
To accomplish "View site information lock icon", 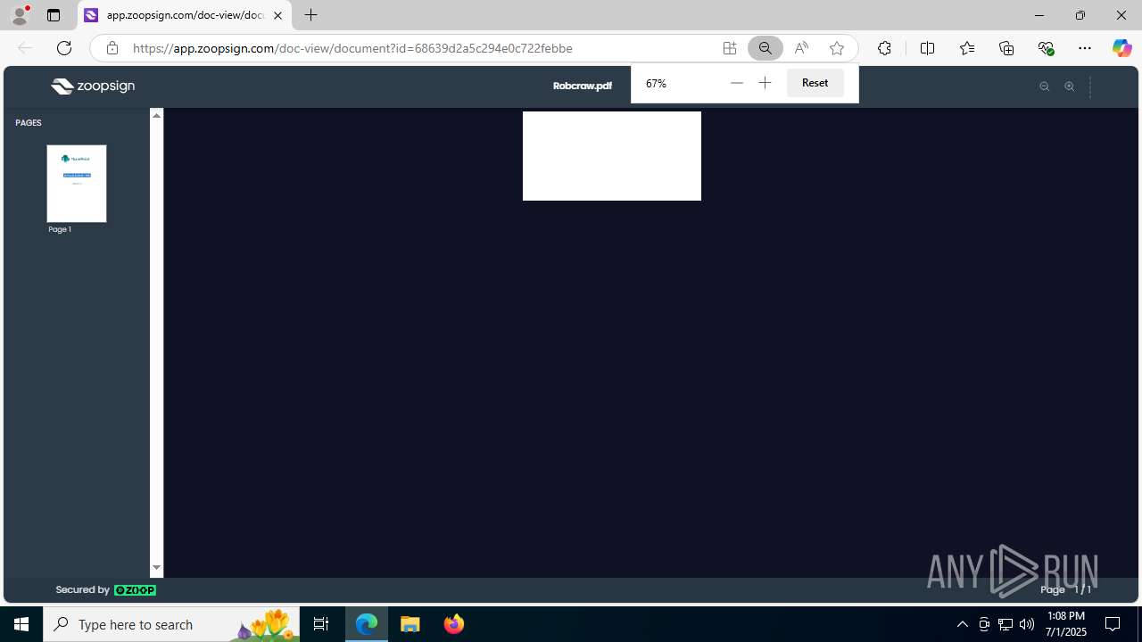I will (x=112, y=48).
